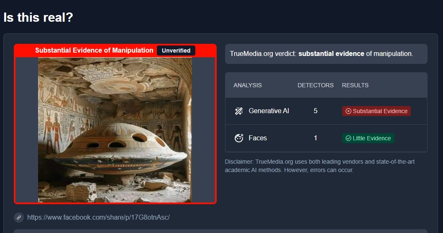Click the RESULTS column header
The image size is (443, 233).
[355, 85]
